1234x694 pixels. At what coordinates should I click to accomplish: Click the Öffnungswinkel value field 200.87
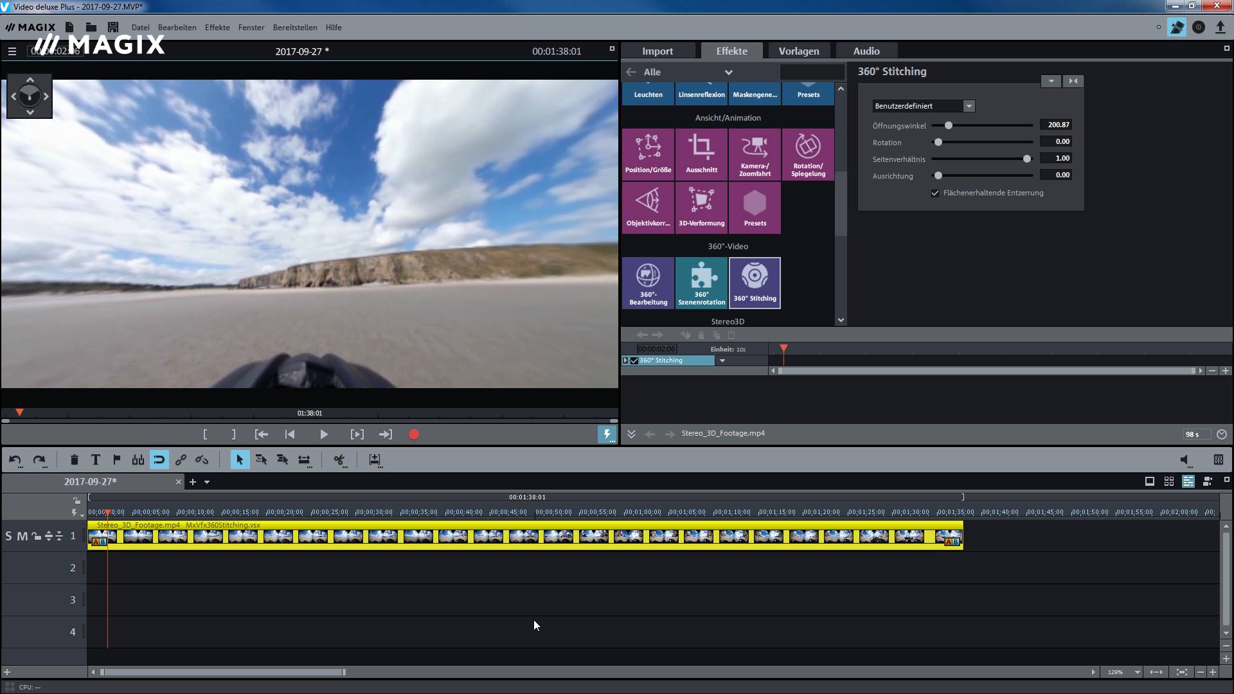(1056, 125)
